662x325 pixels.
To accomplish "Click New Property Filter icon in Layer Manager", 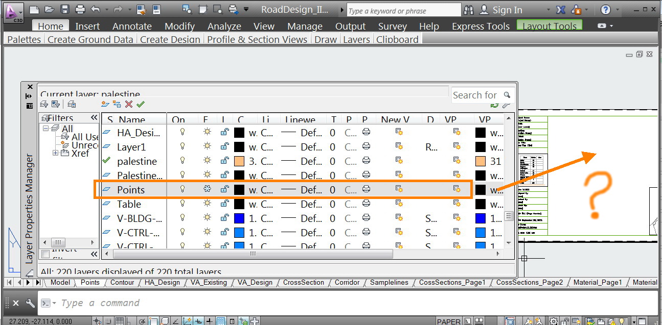I will (x=44, y=104).
